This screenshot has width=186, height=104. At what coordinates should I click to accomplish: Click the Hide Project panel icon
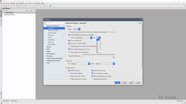click(x=34, y=11)
